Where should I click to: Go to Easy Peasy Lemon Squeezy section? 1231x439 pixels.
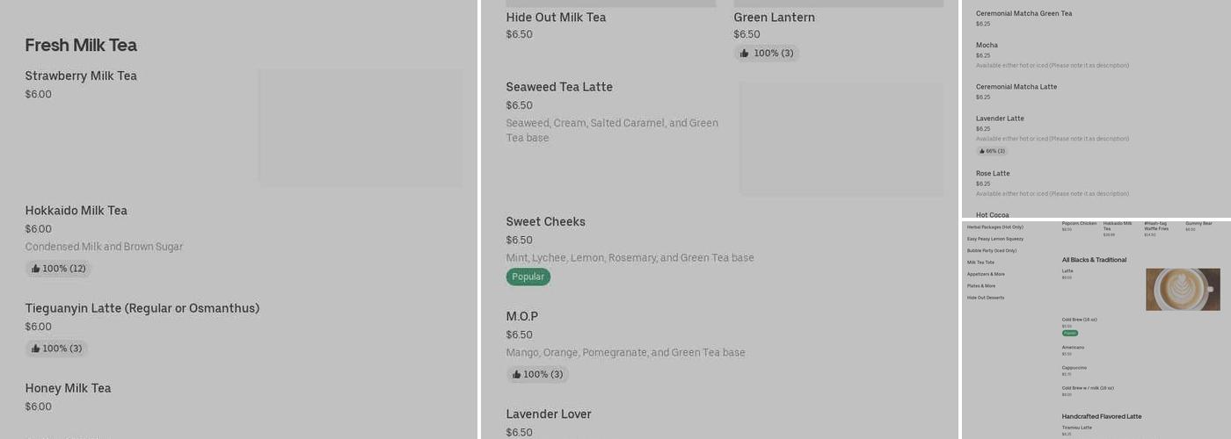click(x=994, y=239)
